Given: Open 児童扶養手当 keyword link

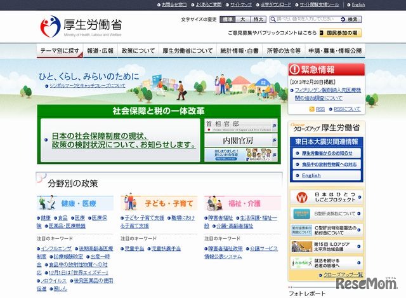Looking at the screenshot, I should pos(166,248).
